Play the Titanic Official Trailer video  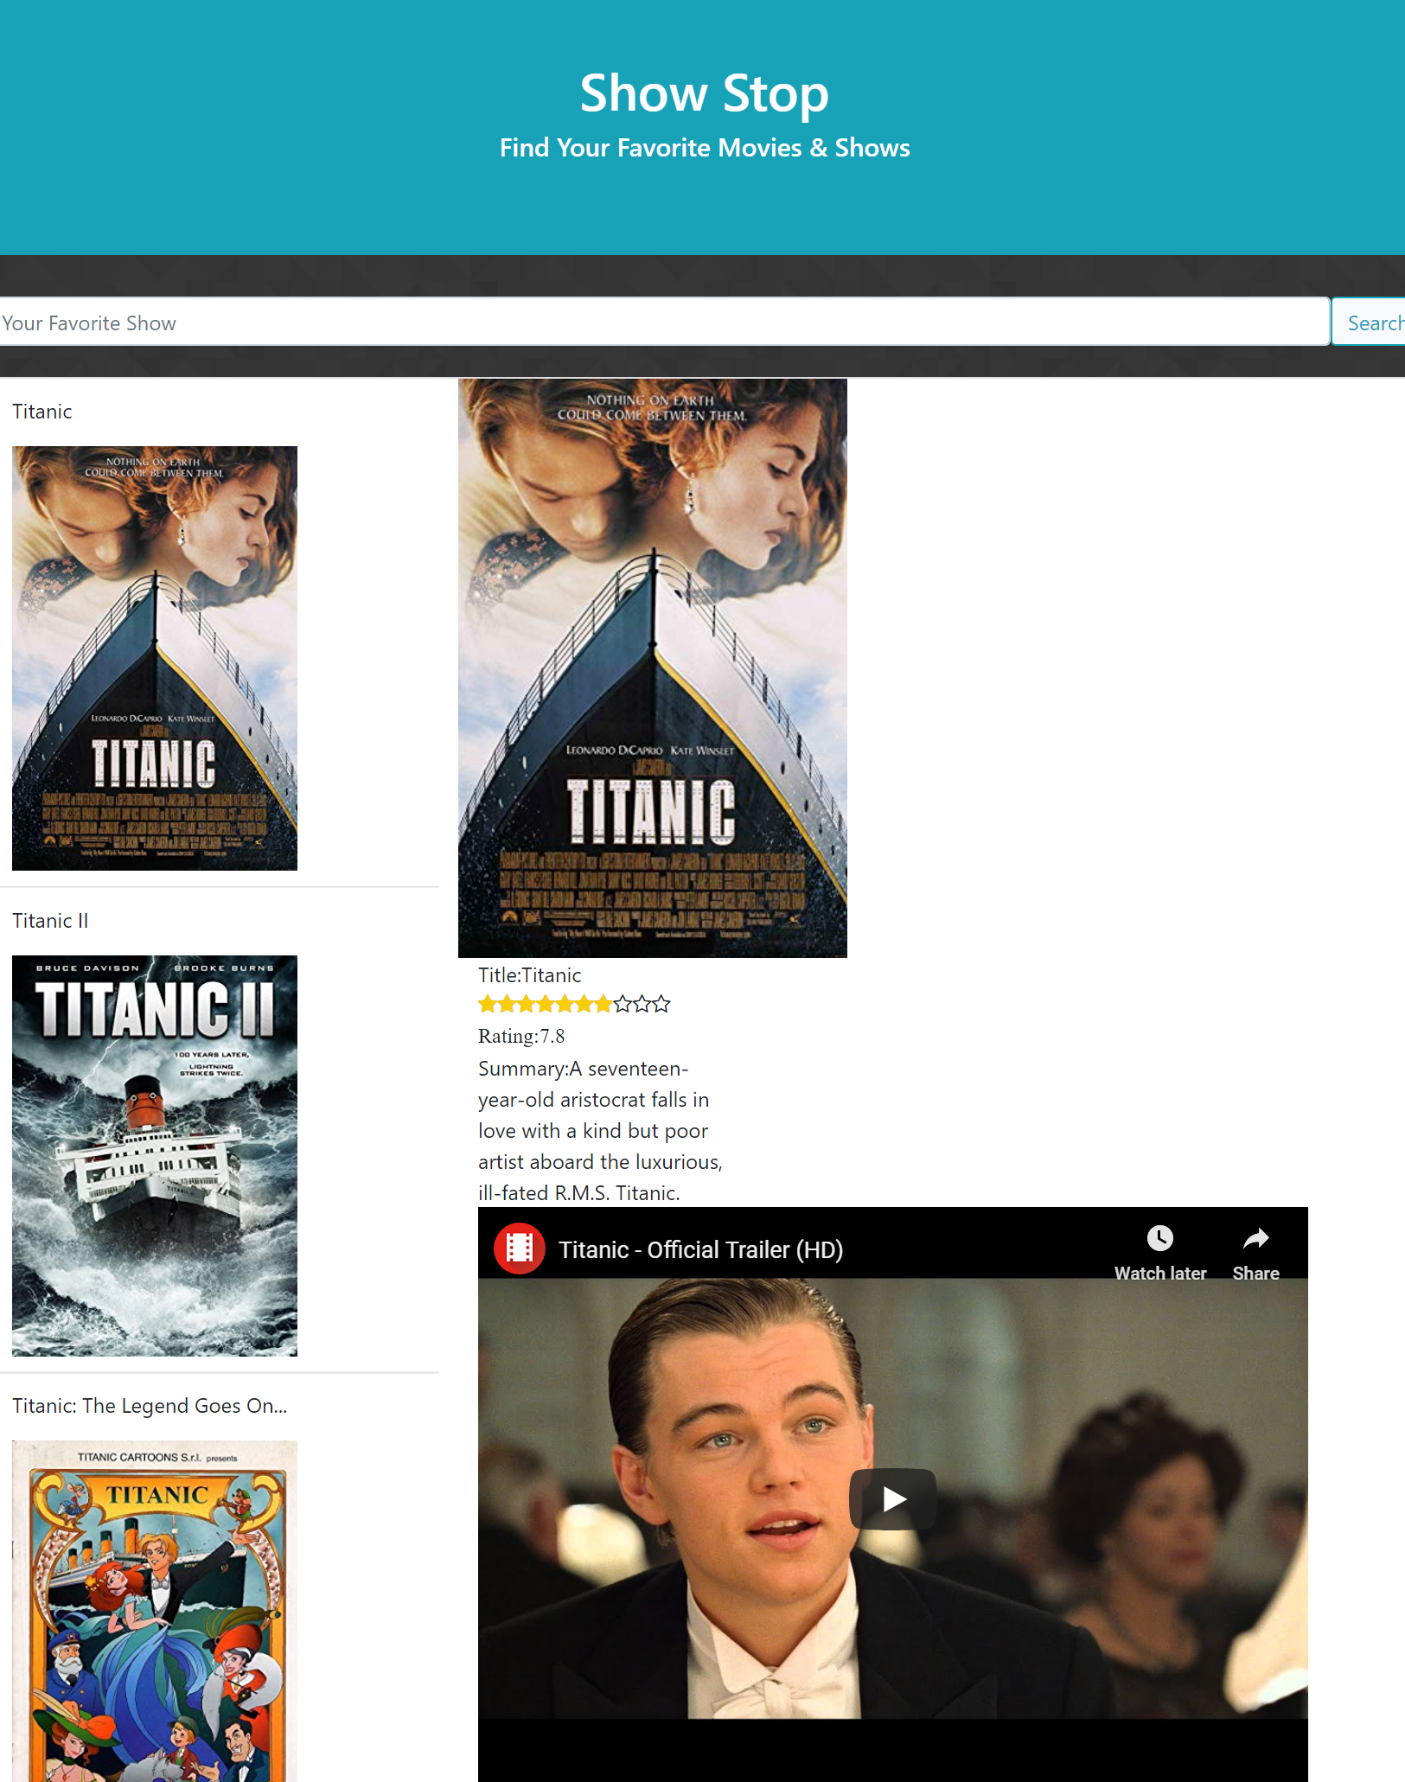pyautogui.click(x=892, y=1498)
